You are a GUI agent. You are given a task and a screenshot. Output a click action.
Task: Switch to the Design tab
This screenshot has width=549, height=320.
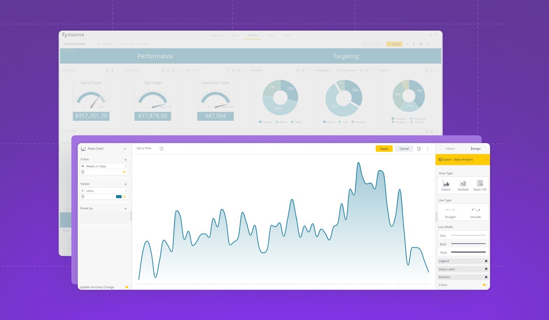(x=476, y=149)
